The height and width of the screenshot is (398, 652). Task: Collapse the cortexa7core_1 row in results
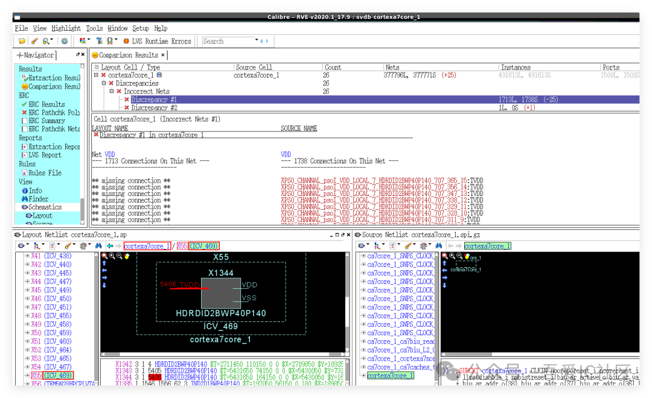(x=96, y=75)
